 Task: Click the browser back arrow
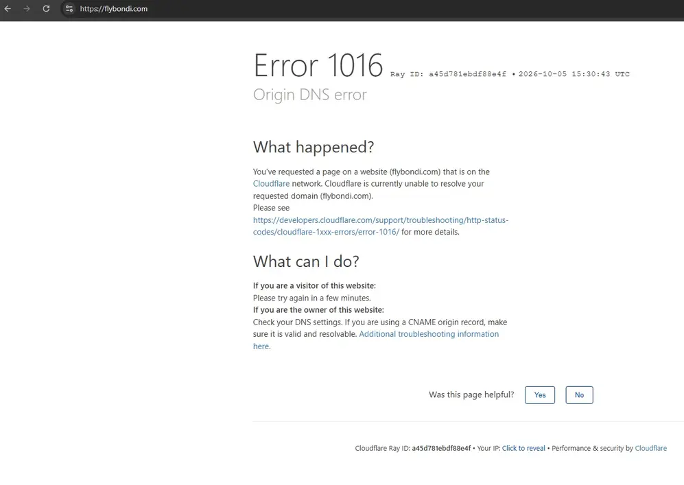pos(8,9)
